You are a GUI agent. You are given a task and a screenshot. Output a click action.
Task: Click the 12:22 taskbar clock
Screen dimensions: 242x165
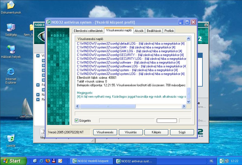(234, 161)
